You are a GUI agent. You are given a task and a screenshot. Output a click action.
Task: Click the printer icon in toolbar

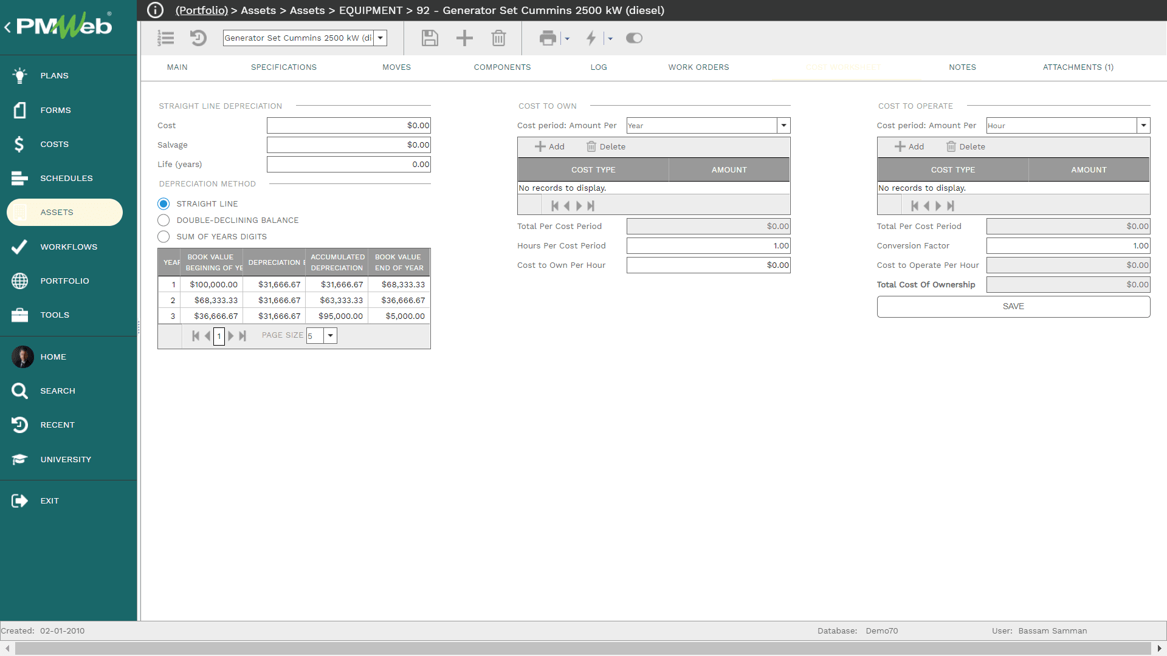click(x=548, y=38)
